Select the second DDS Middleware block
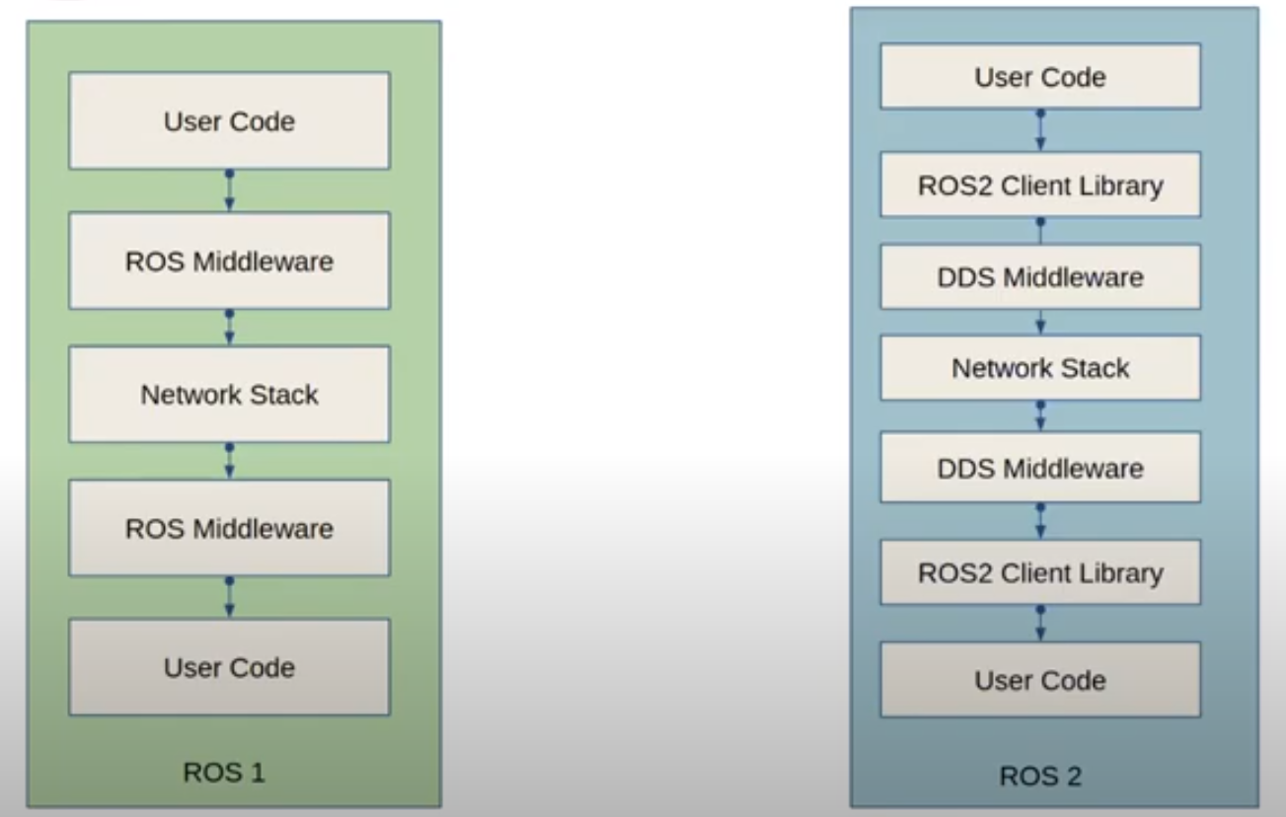The height and width of the screenshot is (817, 1286). [1039, 467]
